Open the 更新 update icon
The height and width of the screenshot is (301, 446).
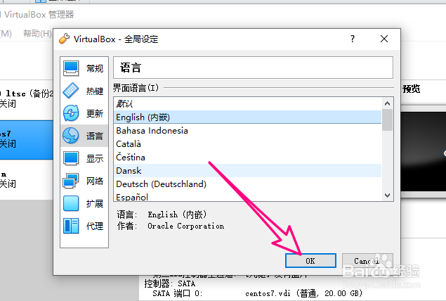[71, 113]
